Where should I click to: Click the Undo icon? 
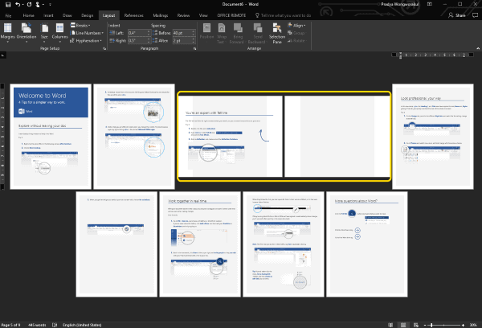pyautogui.click(x=18, y=5)
